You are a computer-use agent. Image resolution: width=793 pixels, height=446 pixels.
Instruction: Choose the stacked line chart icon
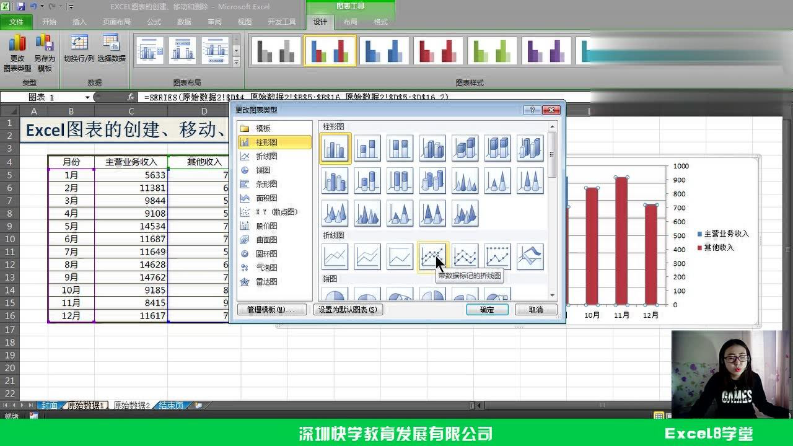(x=367, y=256)
